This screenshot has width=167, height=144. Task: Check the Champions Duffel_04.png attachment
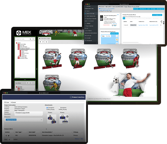tap(59, 108)
